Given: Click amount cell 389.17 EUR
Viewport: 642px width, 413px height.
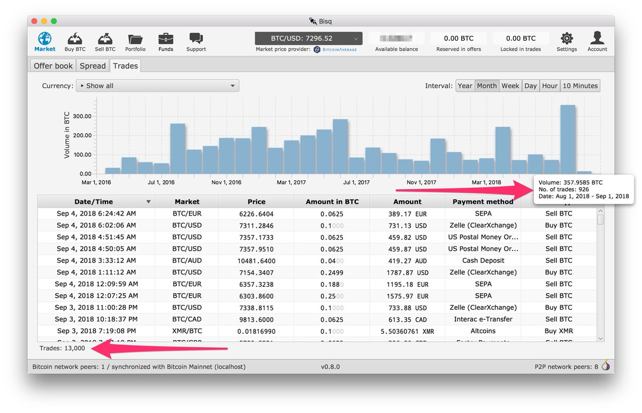Looking at the screenshot, I should point(407,213).
